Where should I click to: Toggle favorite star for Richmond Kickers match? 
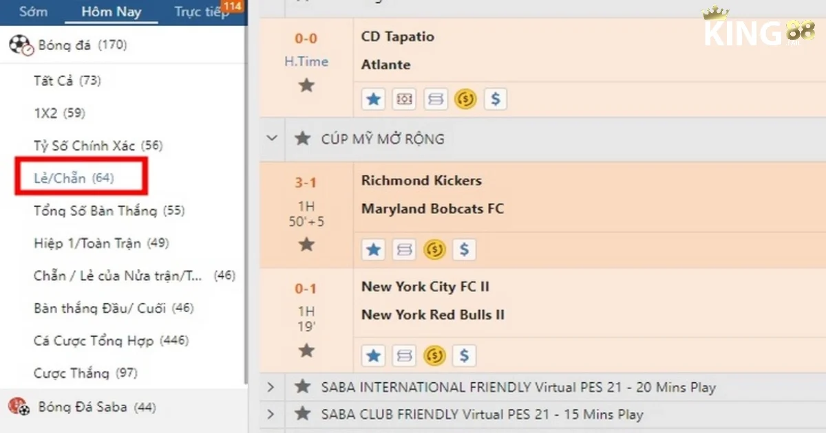coord(306,245)
